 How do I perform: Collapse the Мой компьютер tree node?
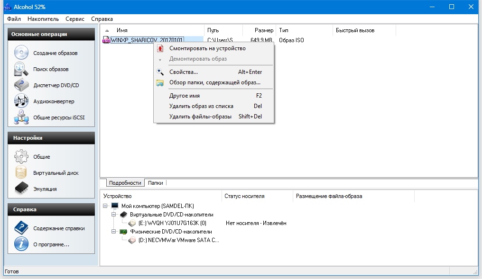coord(105,206)
